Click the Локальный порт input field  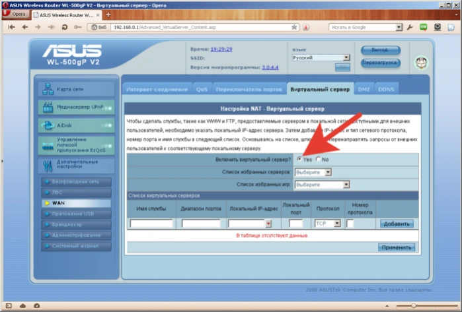(296, 224)
